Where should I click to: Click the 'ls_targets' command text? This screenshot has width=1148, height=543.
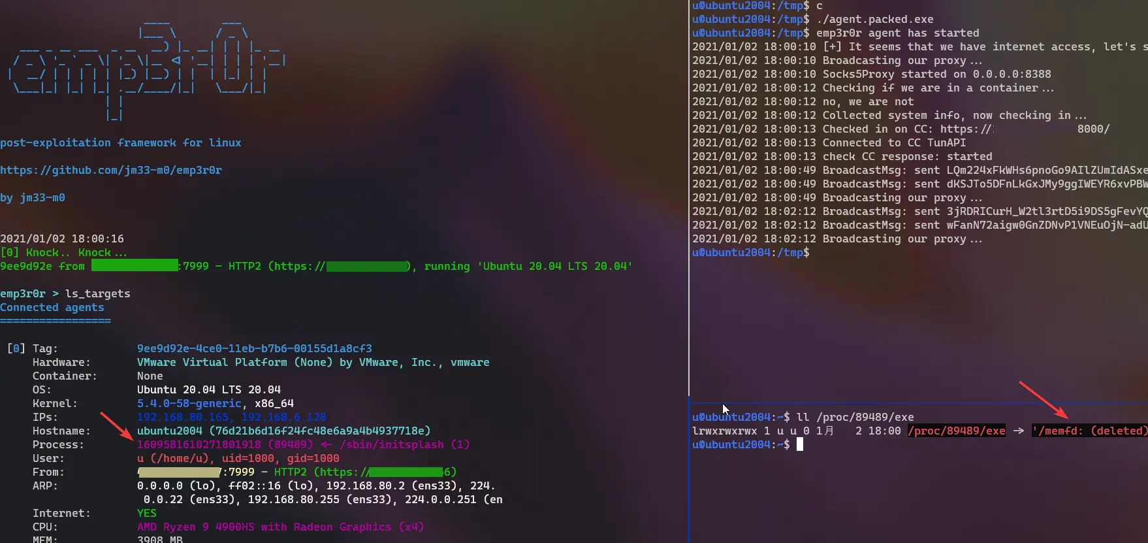pyautogui.click(x=98, y=293)
